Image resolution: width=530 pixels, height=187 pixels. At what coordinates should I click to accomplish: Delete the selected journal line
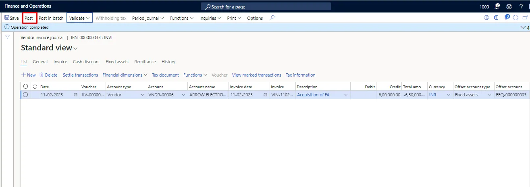[x=48, y=75]
